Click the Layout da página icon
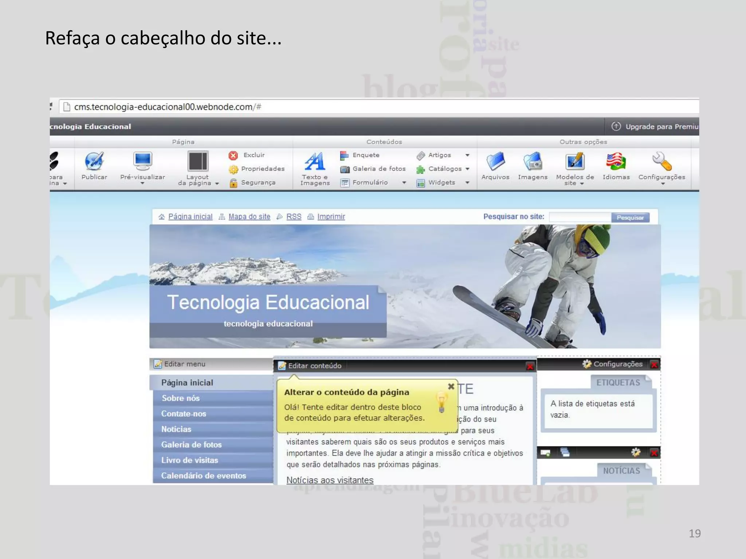This screenshot has height=559, width=746. pos(198,161)
